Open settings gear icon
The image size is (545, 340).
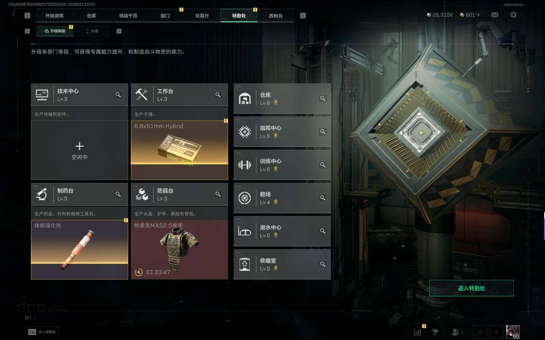click(513, 15)
